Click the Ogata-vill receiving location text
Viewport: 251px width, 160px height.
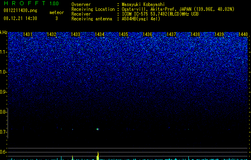coord(178,9)
